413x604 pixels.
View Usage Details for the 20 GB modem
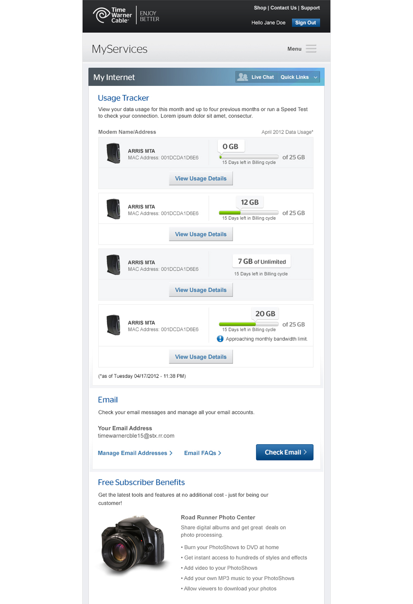[x=201, y=357]
